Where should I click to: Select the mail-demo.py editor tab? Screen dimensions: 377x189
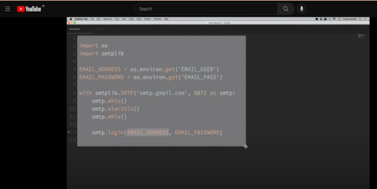point(74,29)
